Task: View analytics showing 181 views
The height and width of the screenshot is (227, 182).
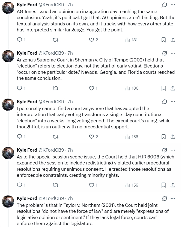Action: point(132,40)
